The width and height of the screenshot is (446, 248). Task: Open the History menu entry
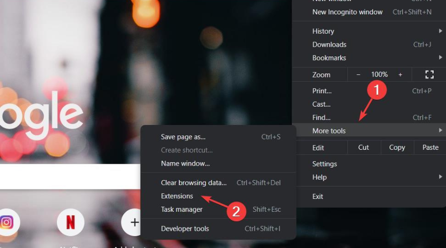pyautogui.click(x=369, y=31)
